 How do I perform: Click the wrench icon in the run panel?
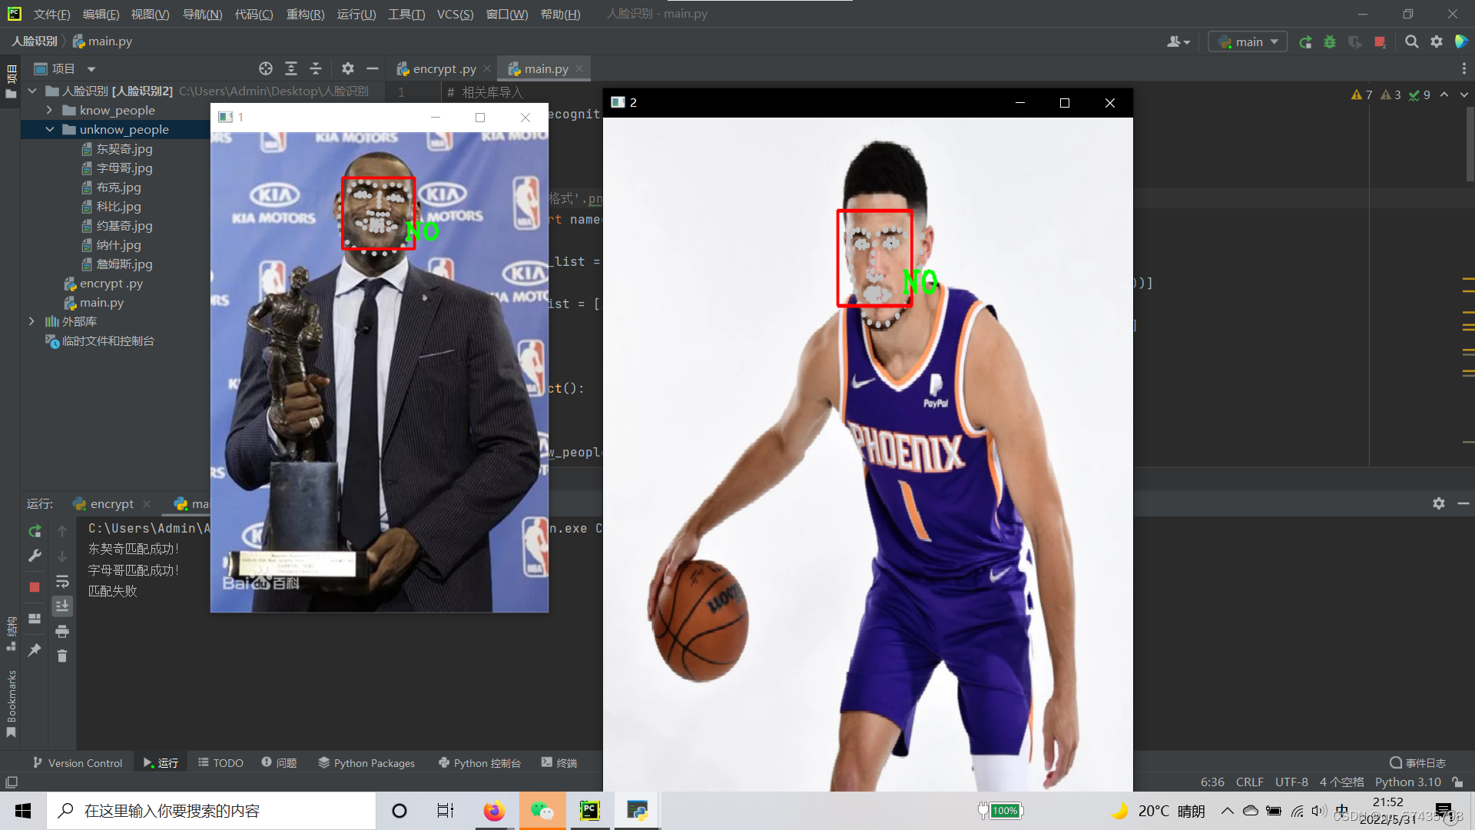35,556
